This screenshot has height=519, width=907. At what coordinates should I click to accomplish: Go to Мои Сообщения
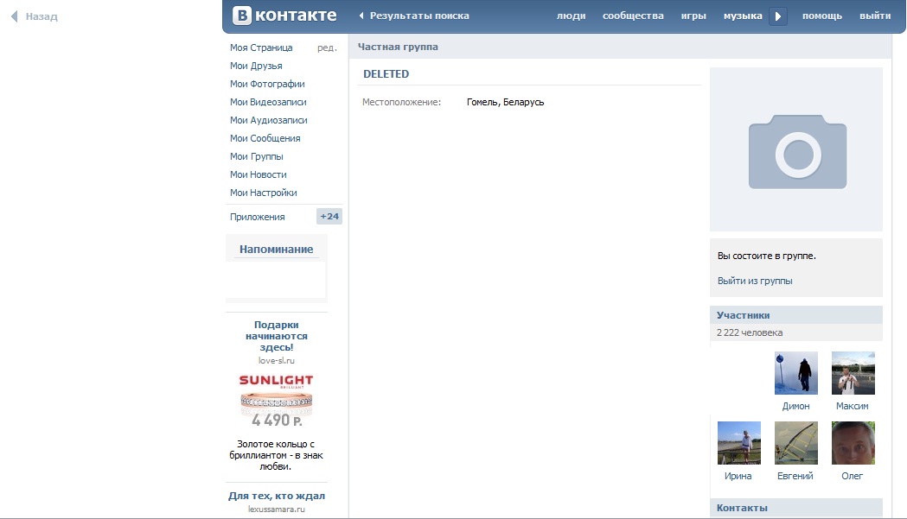pyautogui.click(x=265, y=138)
